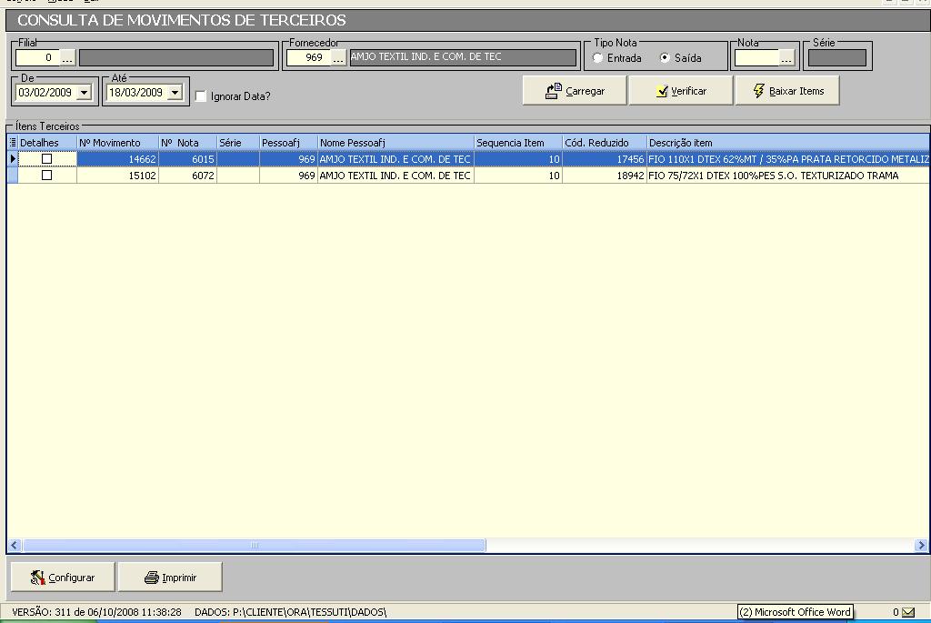Expand the De date dropdown

[85, 93]
